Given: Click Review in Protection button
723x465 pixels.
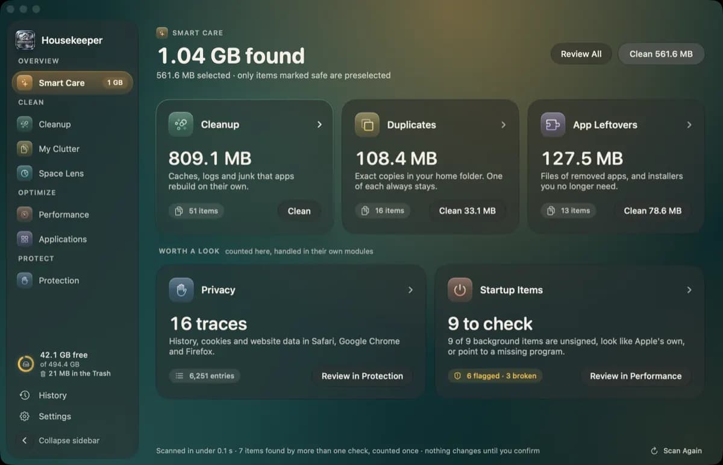Looking at the screenshot, I should pyautogui.click(x=362, y=376).
